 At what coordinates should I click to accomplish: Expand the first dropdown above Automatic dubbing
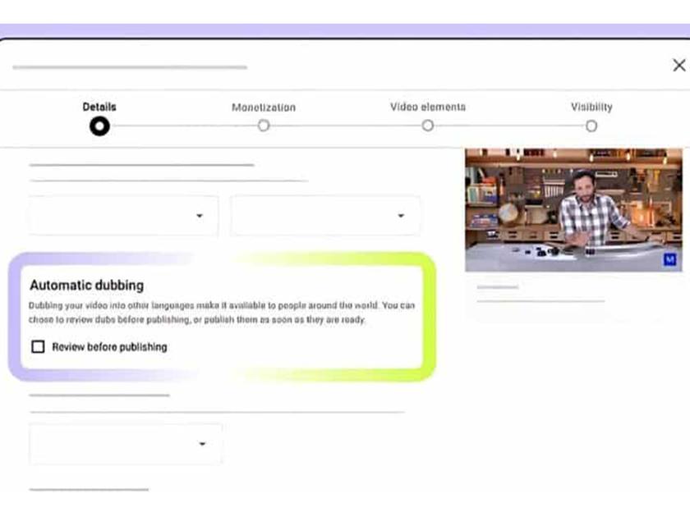coord(124,216)
